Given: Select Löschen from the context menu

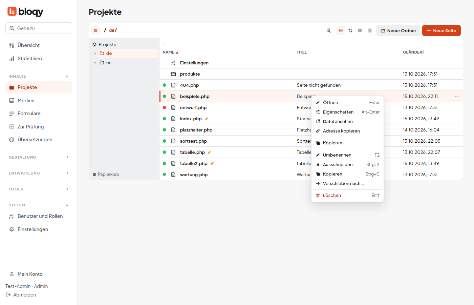Looking at the screenshot, I should [347, 195].
